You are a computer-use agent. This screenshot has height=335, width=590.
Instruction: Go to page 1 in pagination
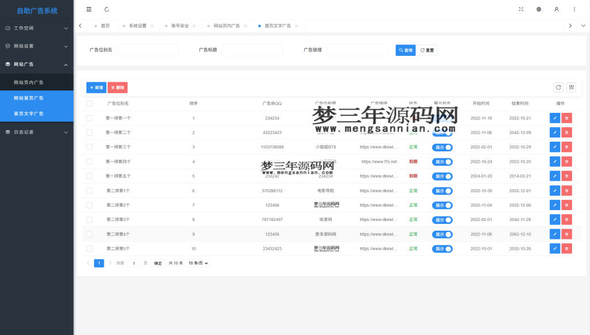pyautogui.click(x=99, y=263)
